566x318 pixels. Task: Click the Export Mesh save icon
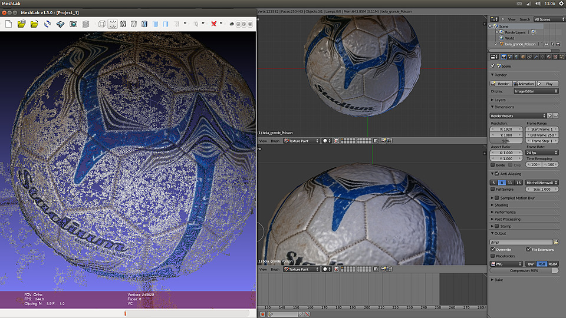(60, 24)
